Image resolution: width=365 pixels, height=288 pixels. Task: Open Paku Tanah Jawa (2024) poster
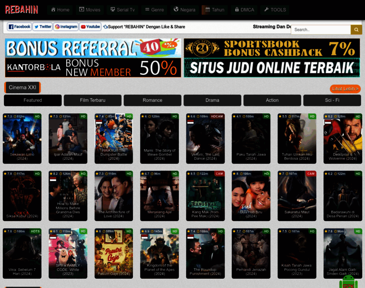pos(251,139)
